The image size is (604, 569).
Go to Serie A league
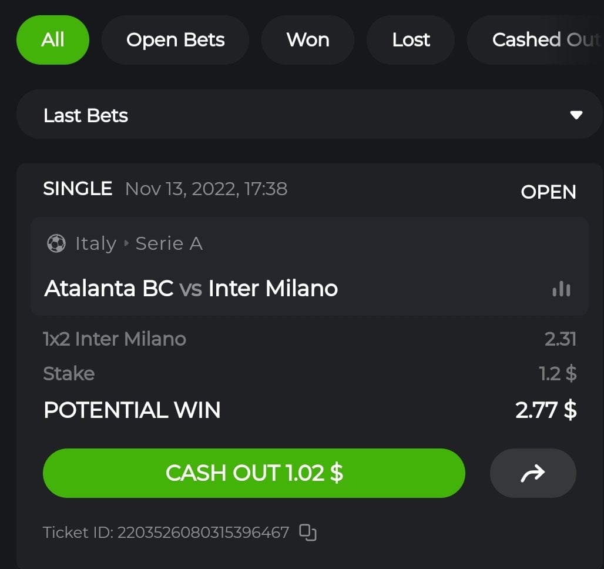click(169, 243)
